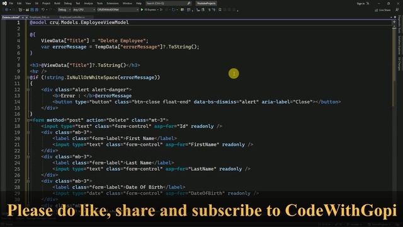Switch to the Employee_DAL.cs tab

click(39, 17)
